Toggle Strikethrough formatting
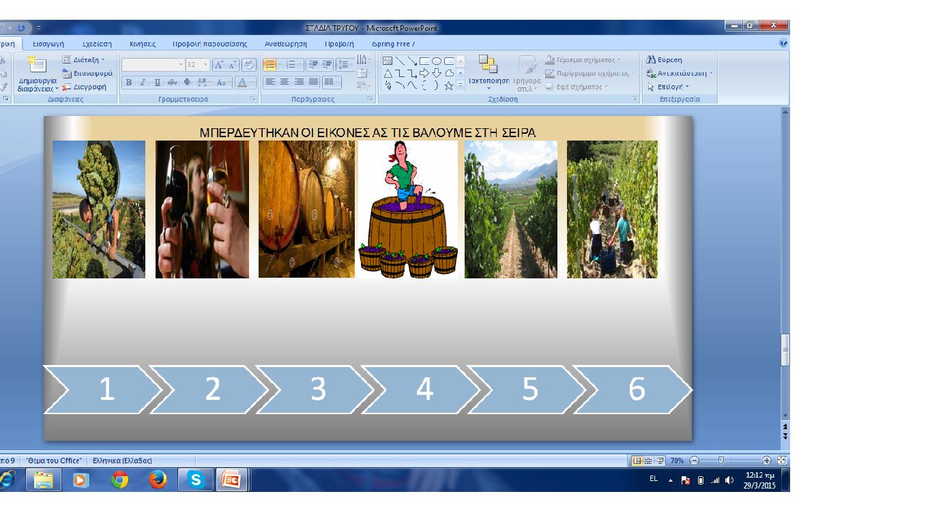The height and width of the screenshot is (524, 932). coord(172,83)
